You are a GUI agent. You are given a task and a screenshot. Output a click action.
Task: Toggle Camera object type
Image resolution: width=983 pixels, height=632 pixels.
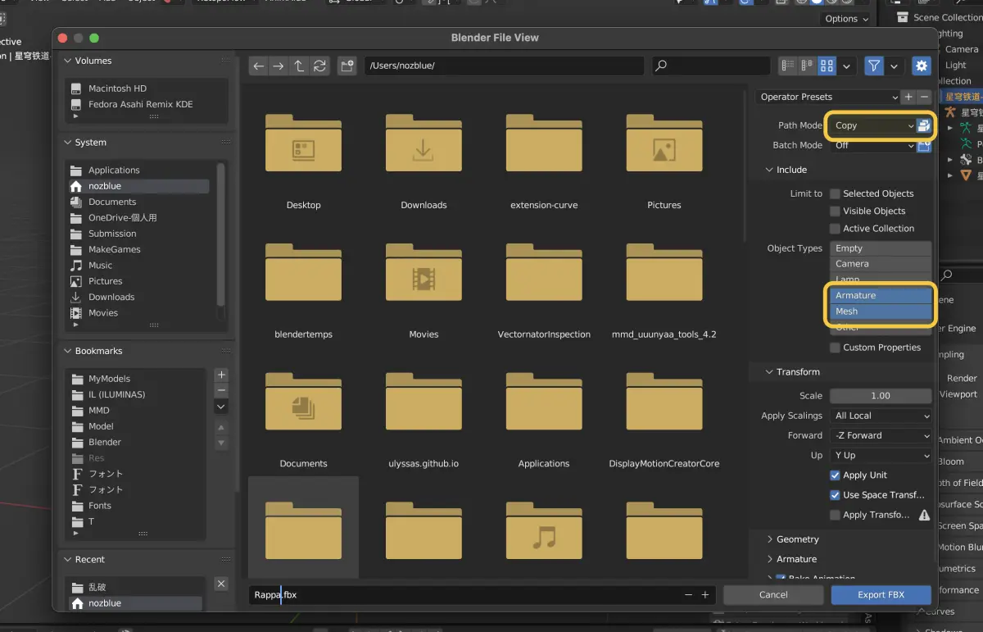click(881, 264)
